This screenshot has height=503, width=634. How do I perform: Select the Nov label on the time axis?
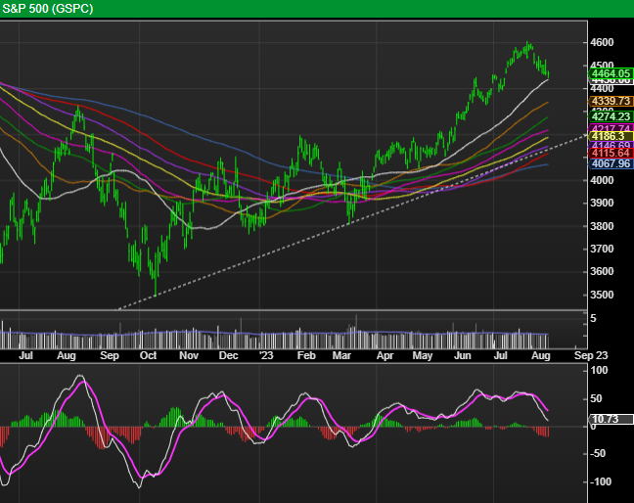[x=189, y=355]
